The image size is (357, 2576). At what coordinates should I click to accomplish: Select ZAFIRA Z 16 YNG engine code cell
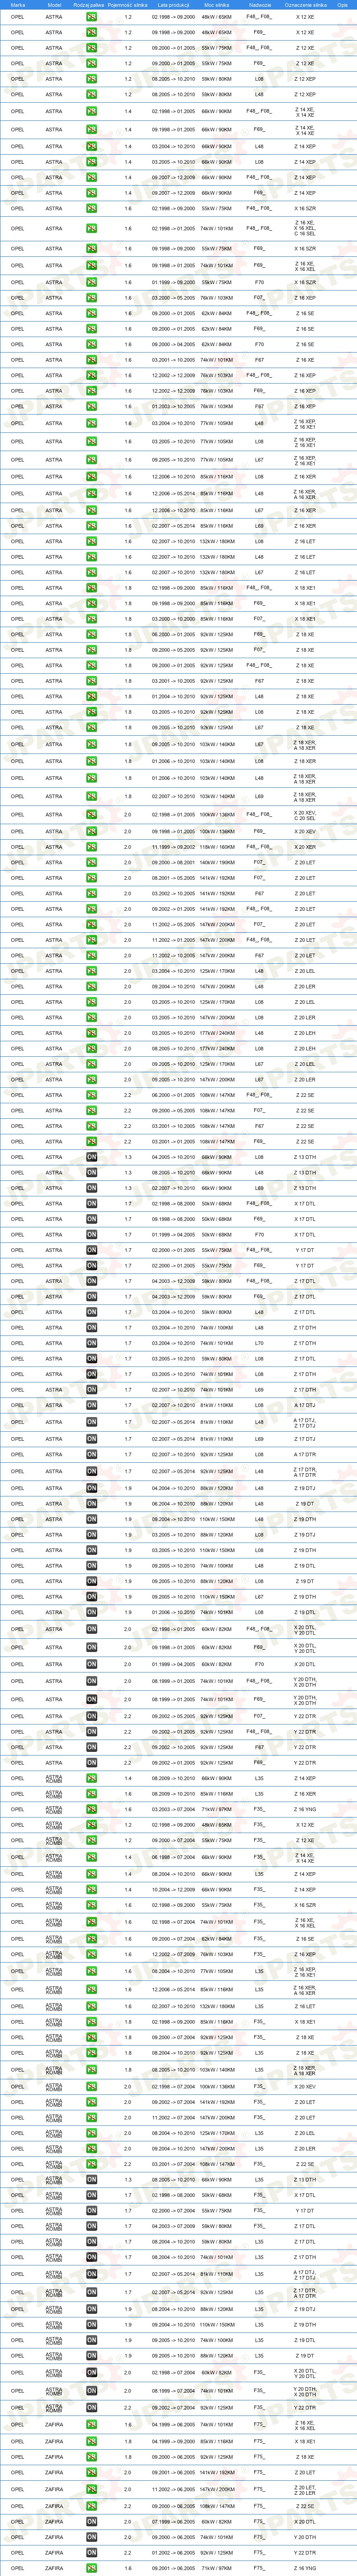pos(305,2567)
